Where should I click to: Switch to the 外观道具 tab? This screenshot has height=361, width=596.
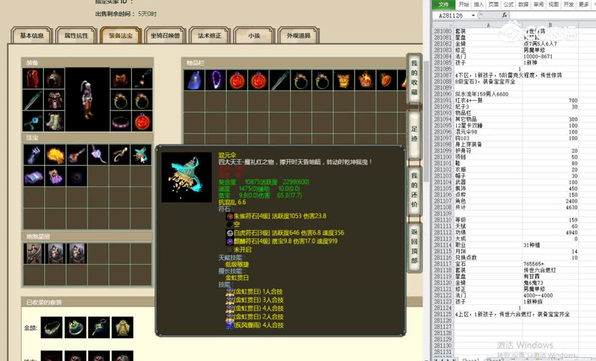point(299,35)
